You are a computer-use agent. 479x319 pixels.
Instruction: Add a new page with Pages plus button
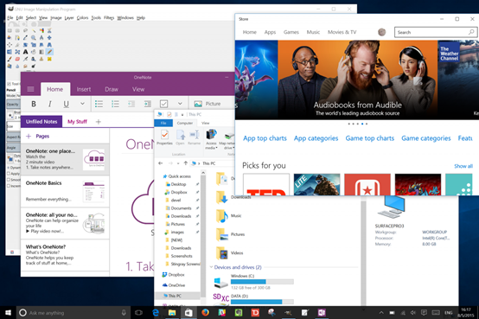[x=29, y=137]
